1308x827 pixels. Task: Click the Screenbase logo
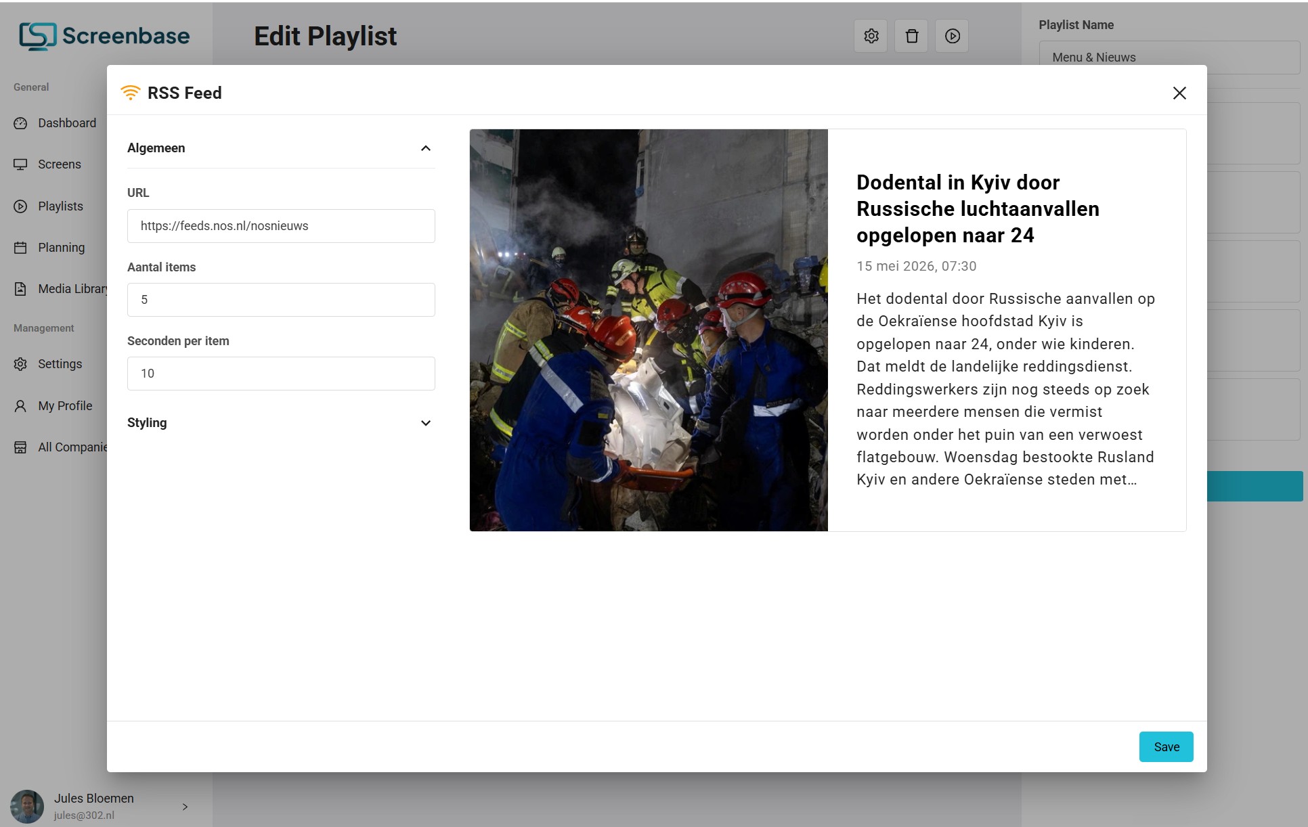point(104,36)
